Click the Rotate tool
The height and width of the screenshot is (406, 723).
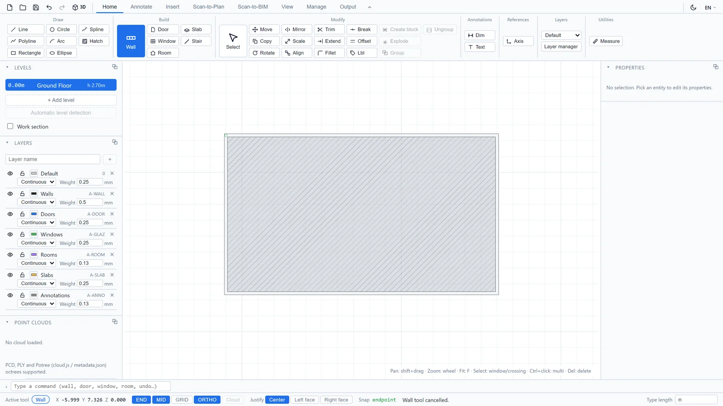pyautogui.click(x=264, y=53)
